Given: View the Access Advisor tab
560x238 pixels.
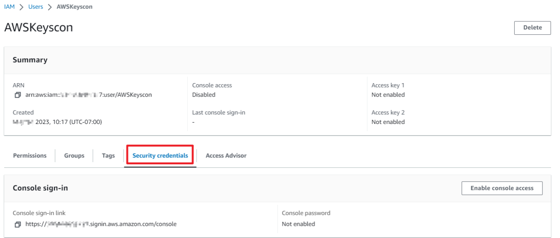Looking at the screenshot, I should coord(226,156).
